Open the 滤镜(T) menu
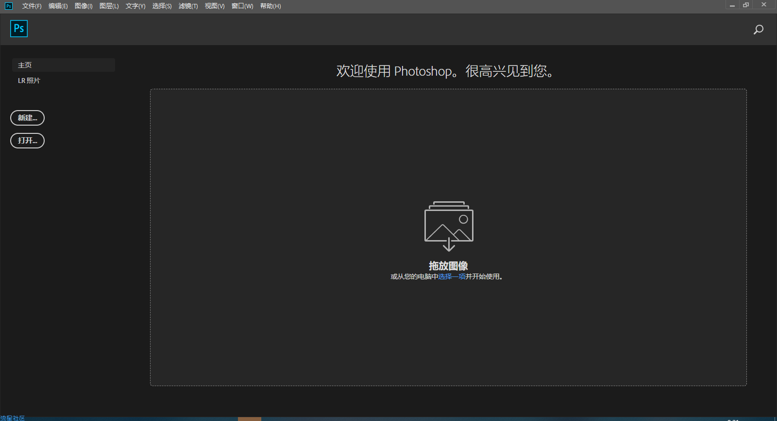This screenshot has width=777, height=421. coord(188,6)
